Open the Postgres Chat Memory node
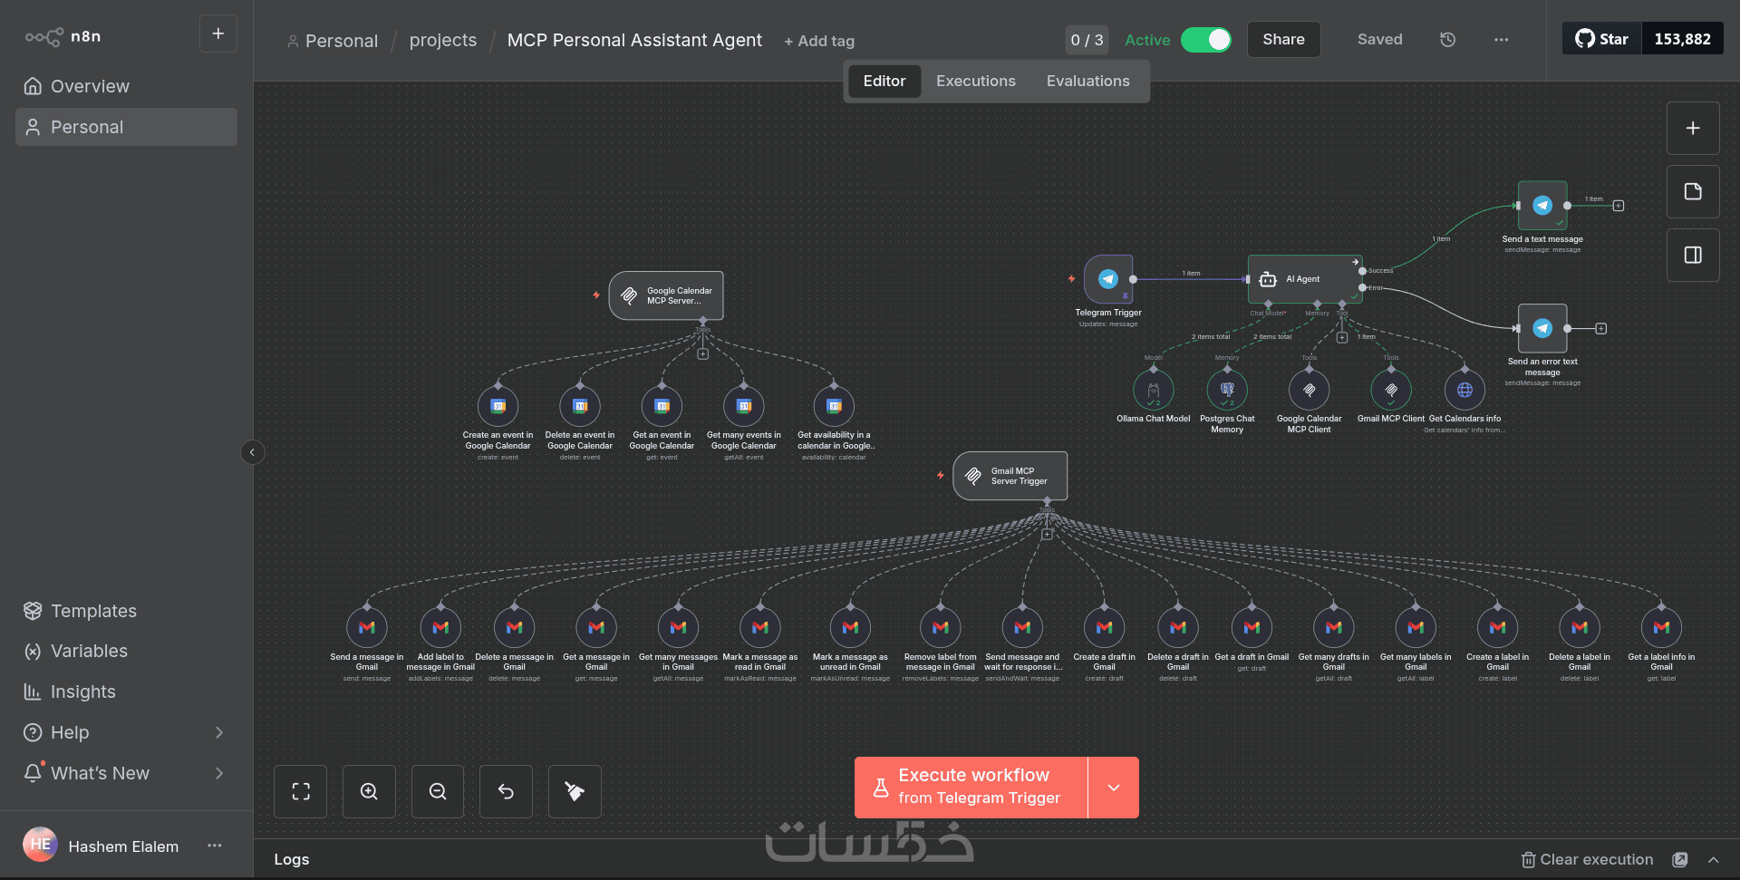 [x=1227, y=391]
